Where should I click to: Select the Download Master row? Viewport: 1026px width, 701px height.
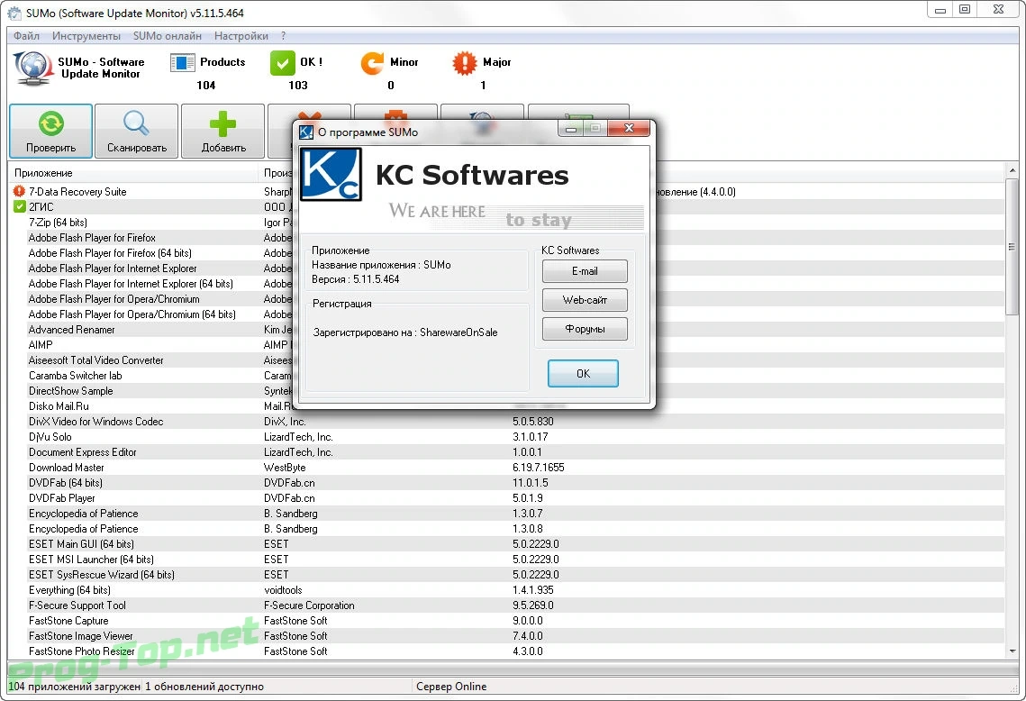coord(507,468)
